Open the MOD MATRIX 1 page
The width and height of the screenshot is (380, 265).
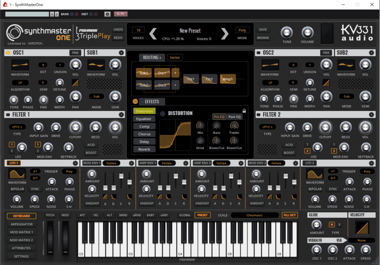21,232
